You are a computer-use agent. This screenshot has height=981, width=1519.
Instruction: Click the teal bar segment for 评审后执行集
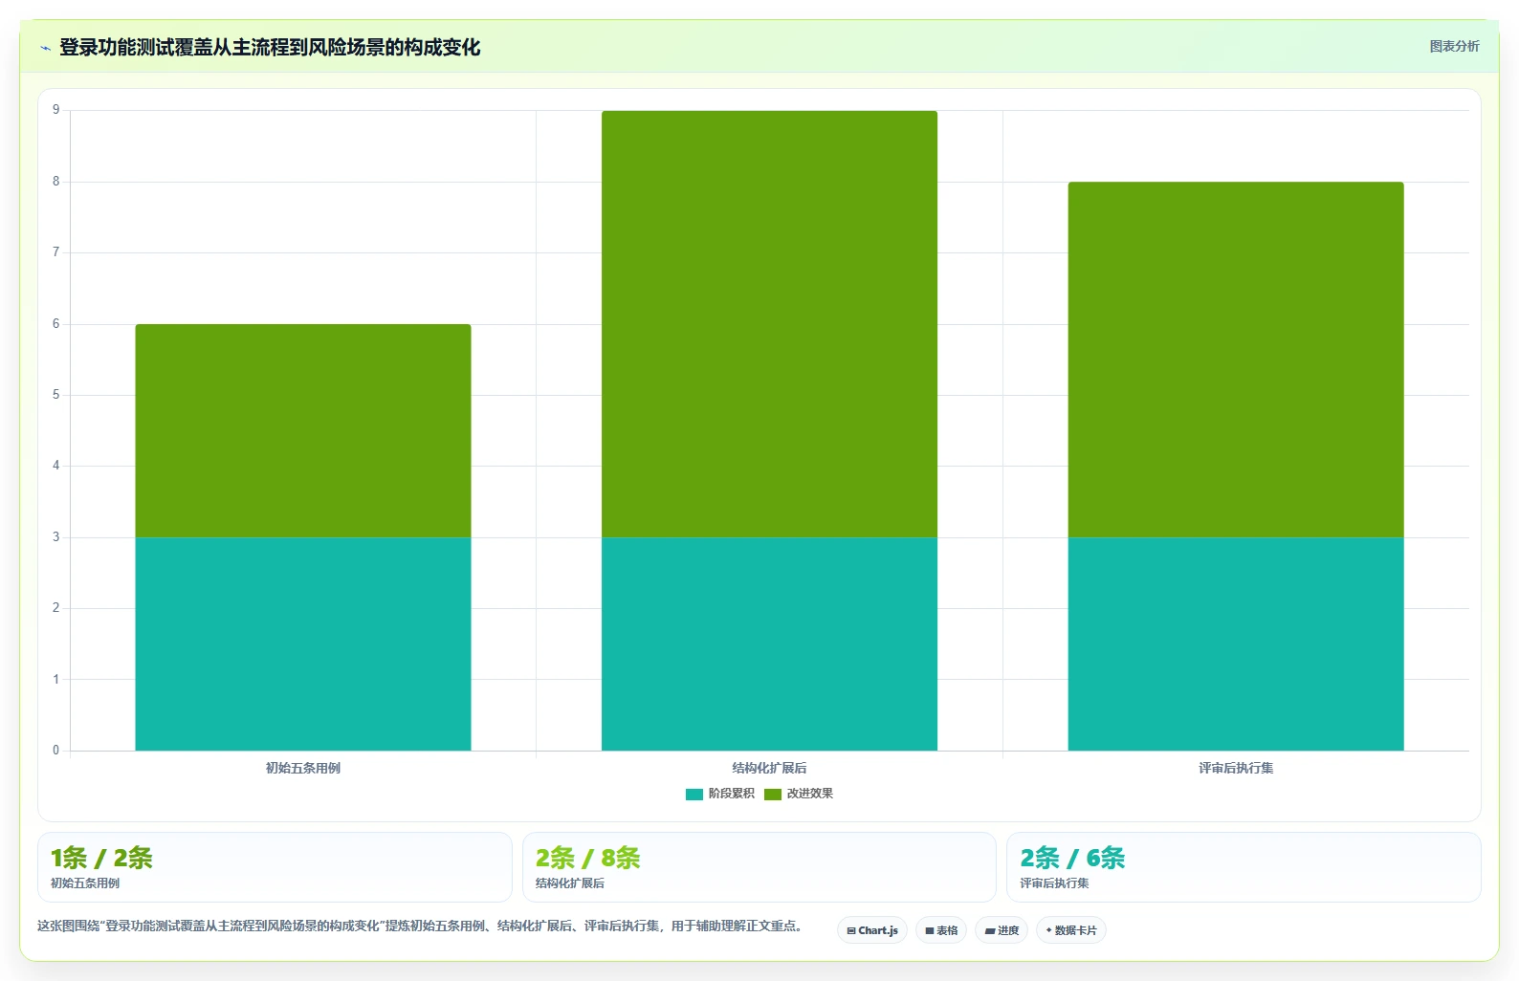click(x=1236, y=643)
